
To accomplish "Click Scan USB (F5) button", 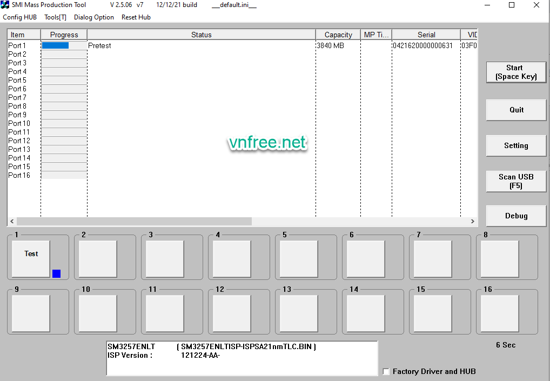I will coord(517,181).
